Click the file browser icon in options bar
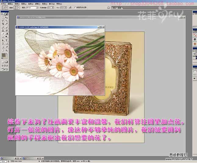This screenshot has height=163, width=197. pyautogui.click(x=109, y=8)
